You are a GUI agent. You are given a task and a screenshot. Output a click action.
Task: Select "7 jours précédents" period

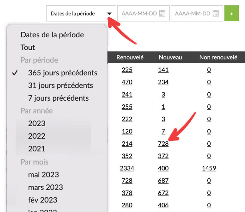[58, 98]
